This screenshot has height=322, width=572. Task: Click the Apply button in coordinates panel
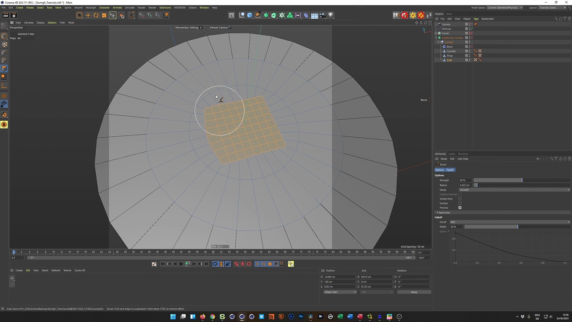[414, 292]
